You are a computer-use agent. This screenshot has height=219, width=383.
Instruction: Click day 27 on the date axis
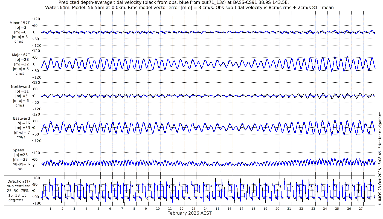(361, 209)
